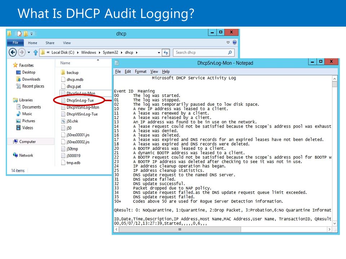The height and width of the screenshot is (259, 346).
Task: Click System32 in the address path
Action: click(110, 53)
